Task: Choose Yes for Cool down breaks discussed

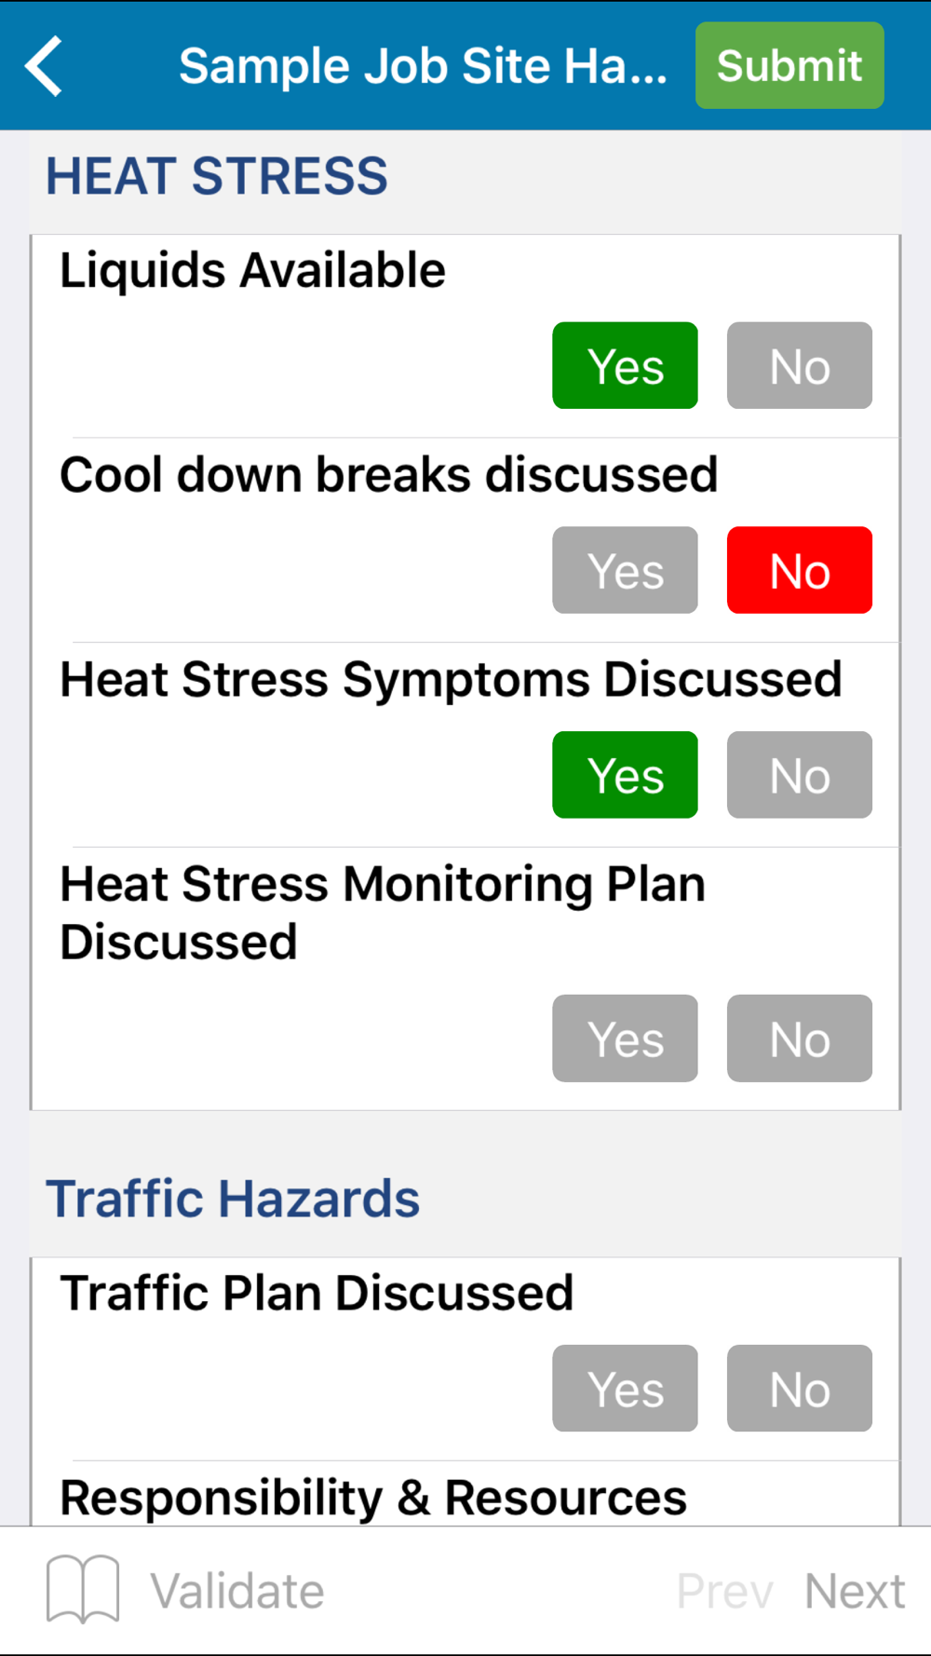Action: [625, 570]
